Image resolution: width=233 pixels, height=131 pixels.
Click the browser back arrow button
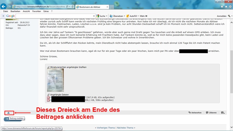(x=4, y=6)
